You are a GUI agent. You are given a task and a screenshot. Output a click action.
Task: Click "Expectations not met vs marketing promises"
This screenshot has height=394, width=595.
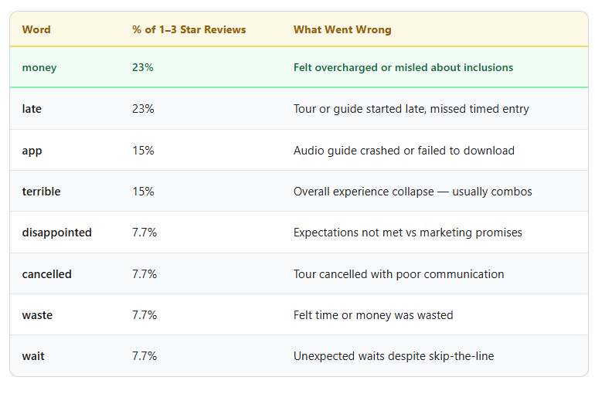(407, 233)
